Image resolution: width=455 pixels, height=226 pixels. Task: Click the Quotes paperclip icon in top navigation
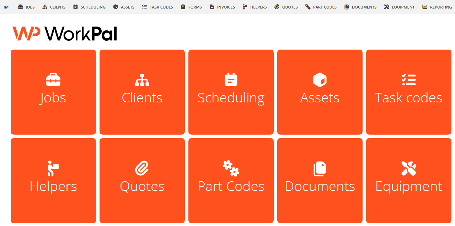coord(277,7)
